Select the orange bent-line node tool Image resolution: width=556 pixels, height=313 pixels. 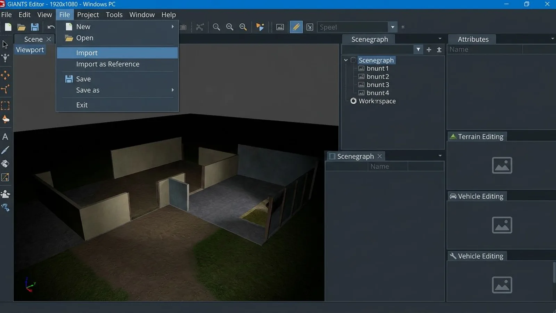[5, 89]
